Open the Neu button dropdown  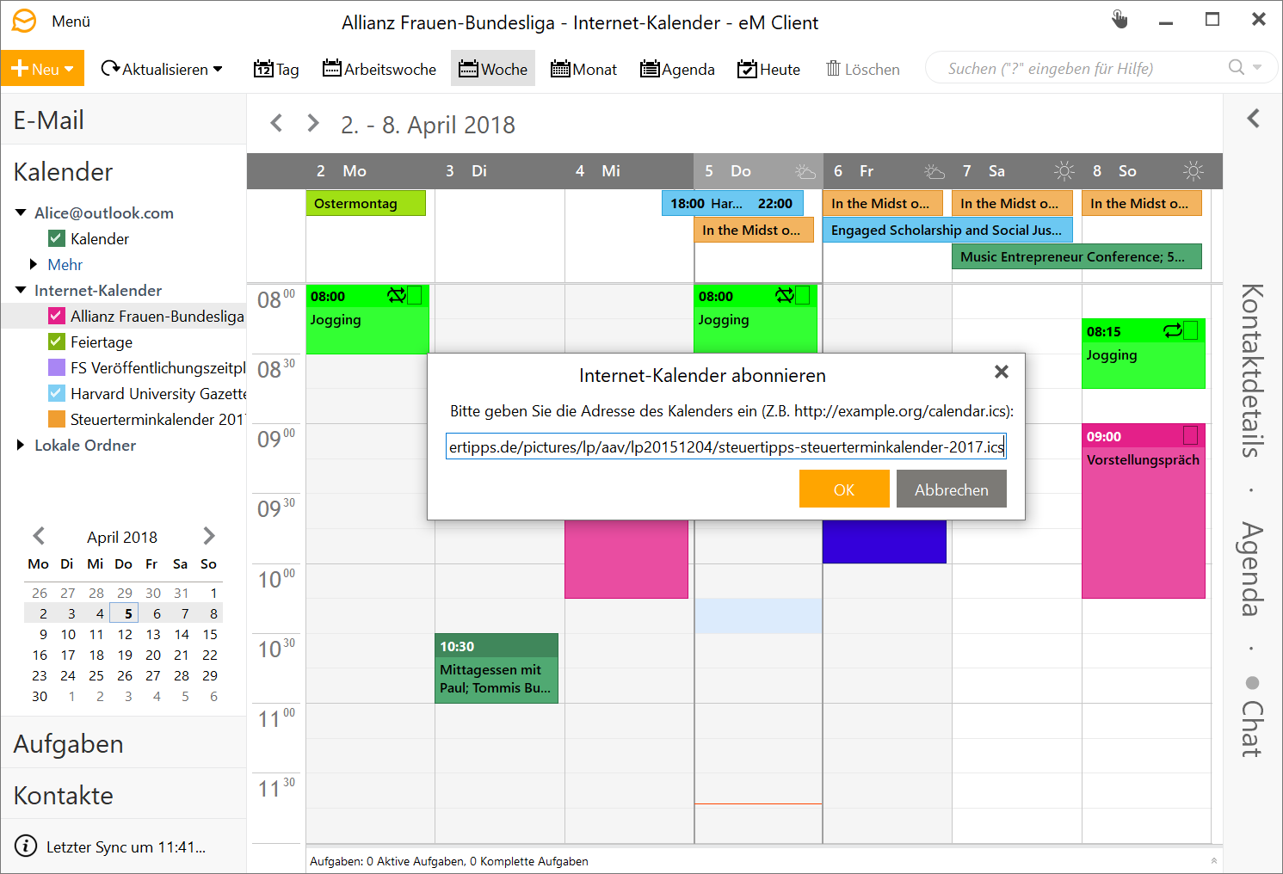pyautogui.click(x=69, y=69)
